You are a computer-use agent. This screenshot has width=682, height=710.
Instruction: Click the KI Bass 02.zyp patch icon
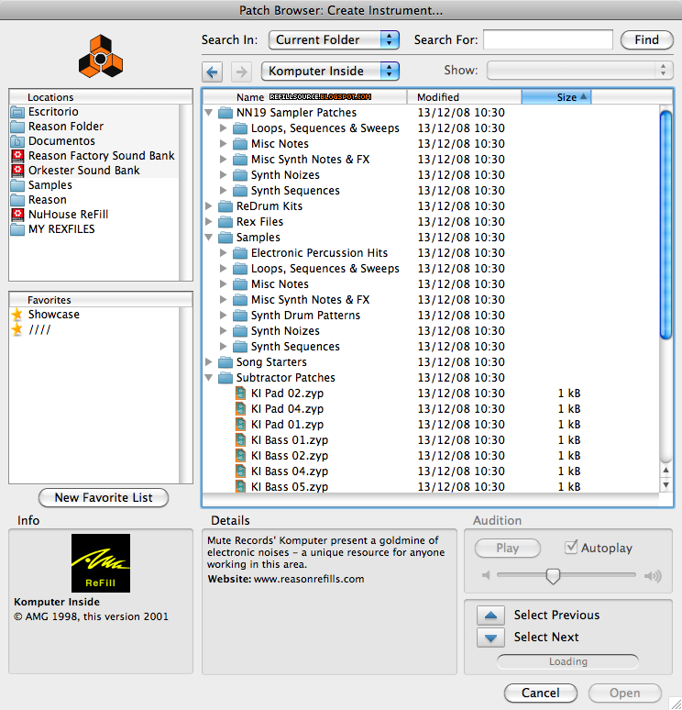[241, 456]
